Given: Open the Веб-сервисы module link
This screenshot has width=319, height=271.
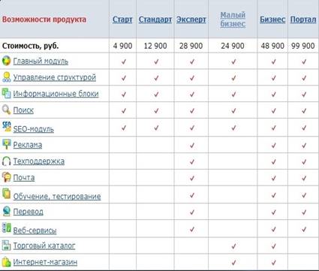Looking at the screenshot, I should [35, 230].
